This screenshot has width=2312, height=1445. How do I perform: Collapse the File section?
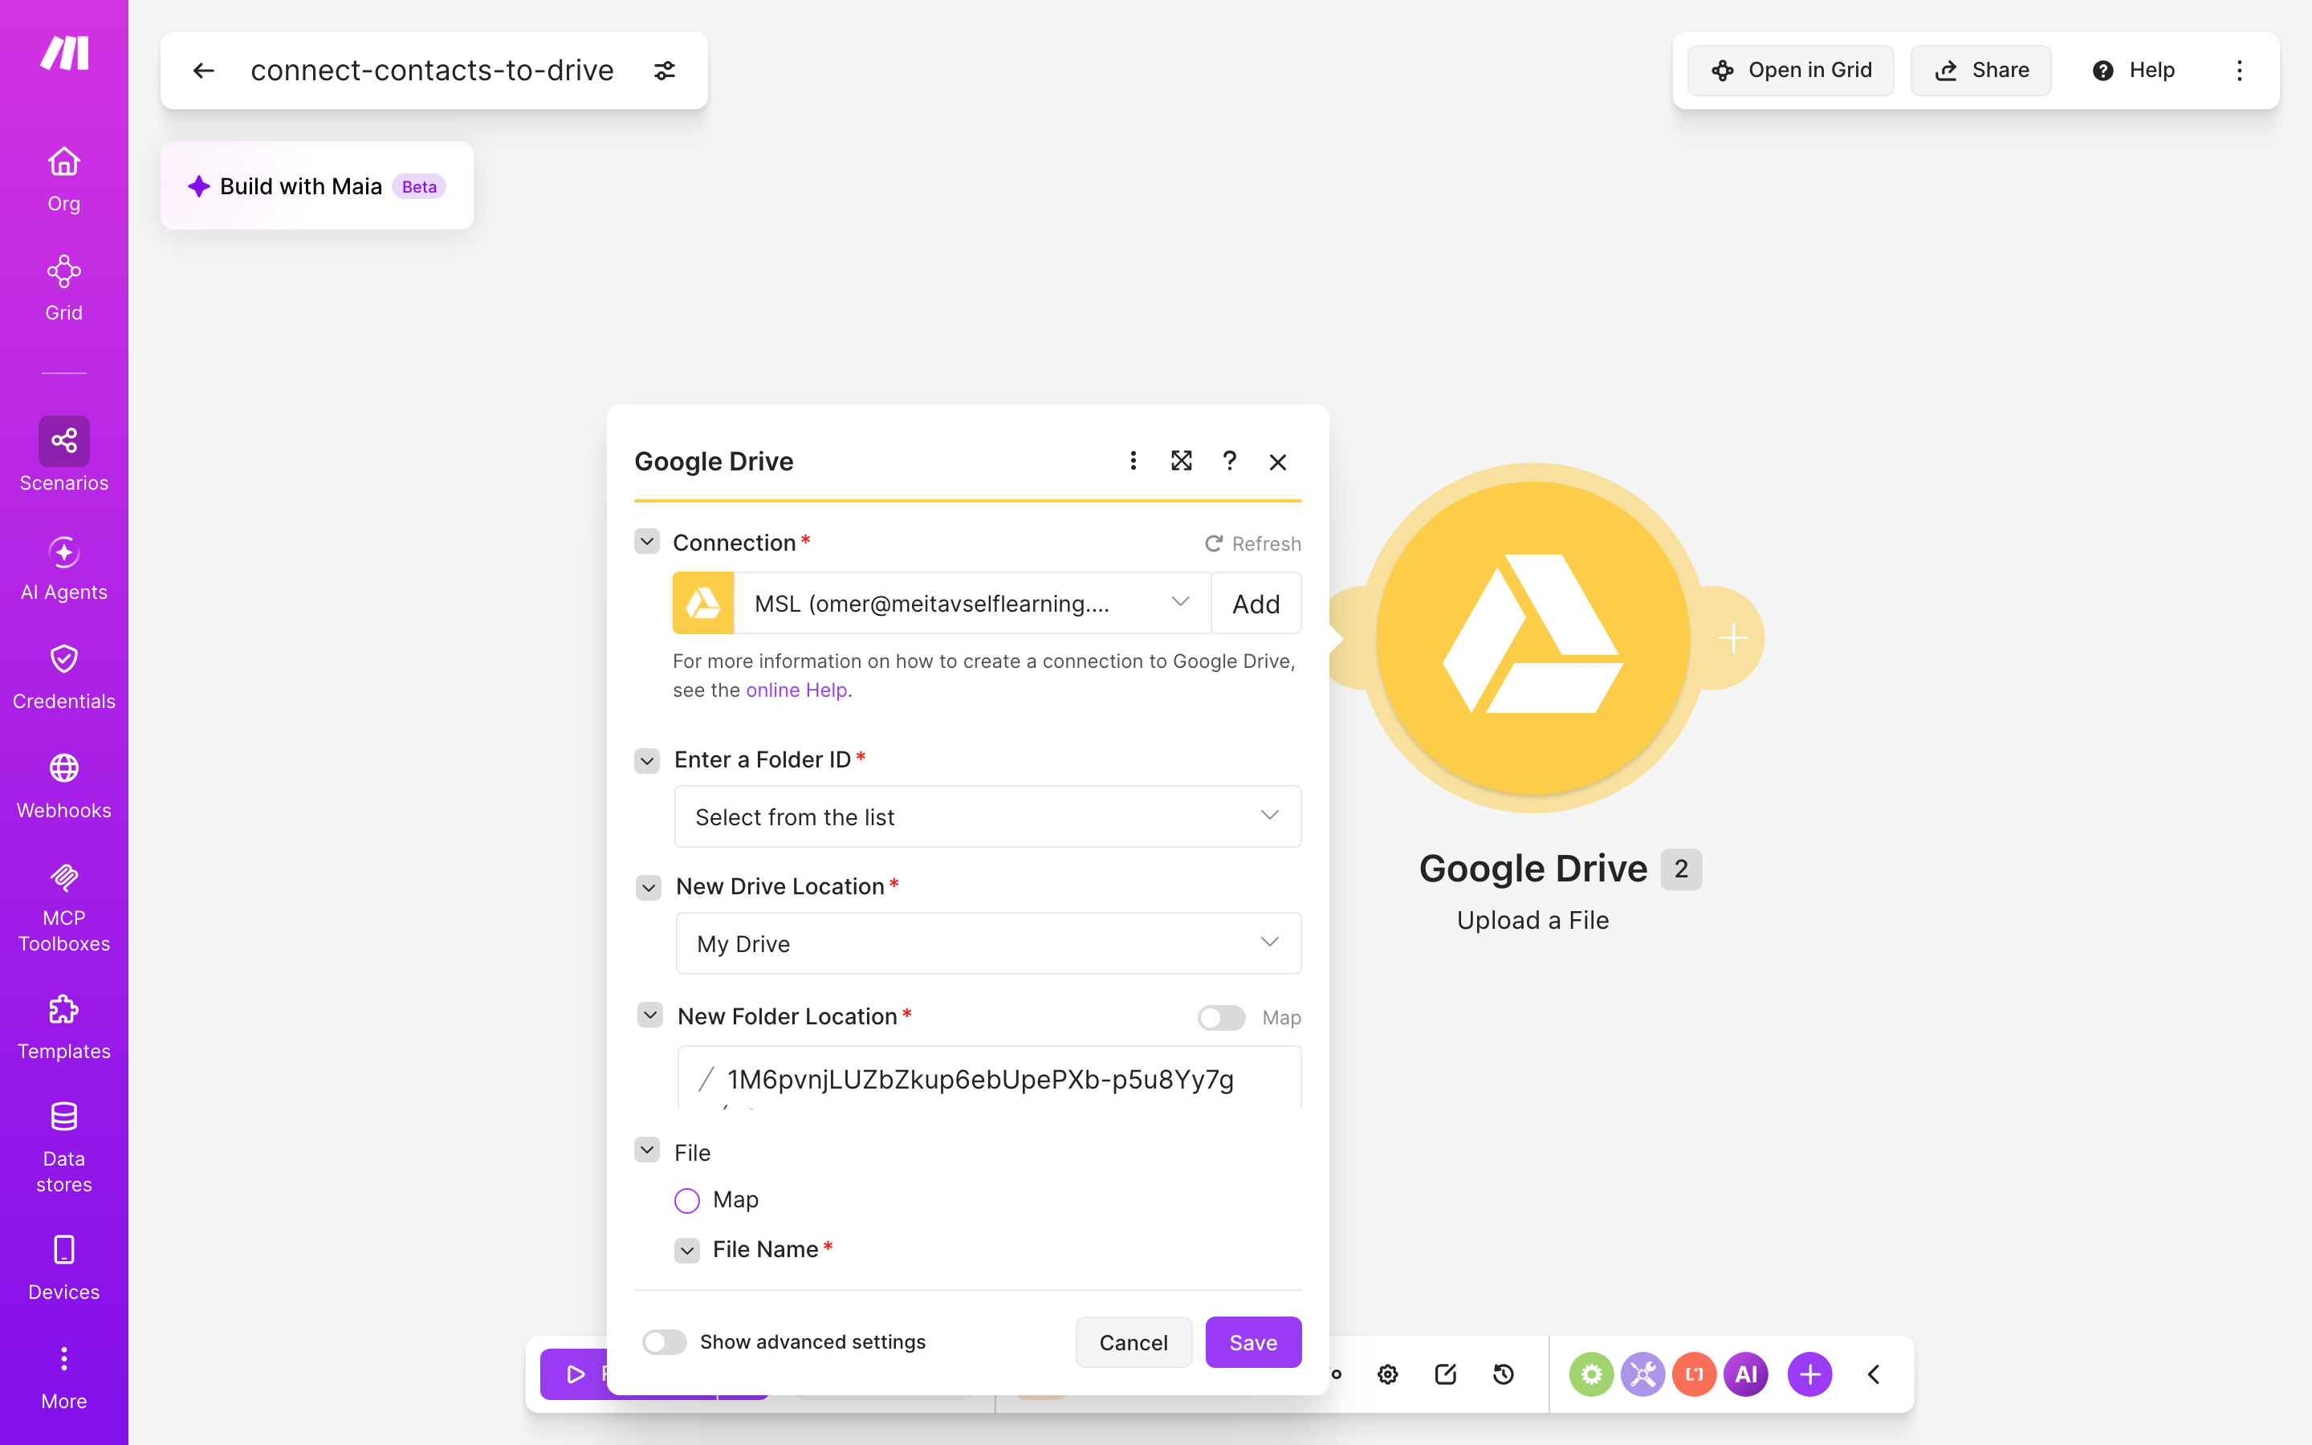coord(647,1150)
